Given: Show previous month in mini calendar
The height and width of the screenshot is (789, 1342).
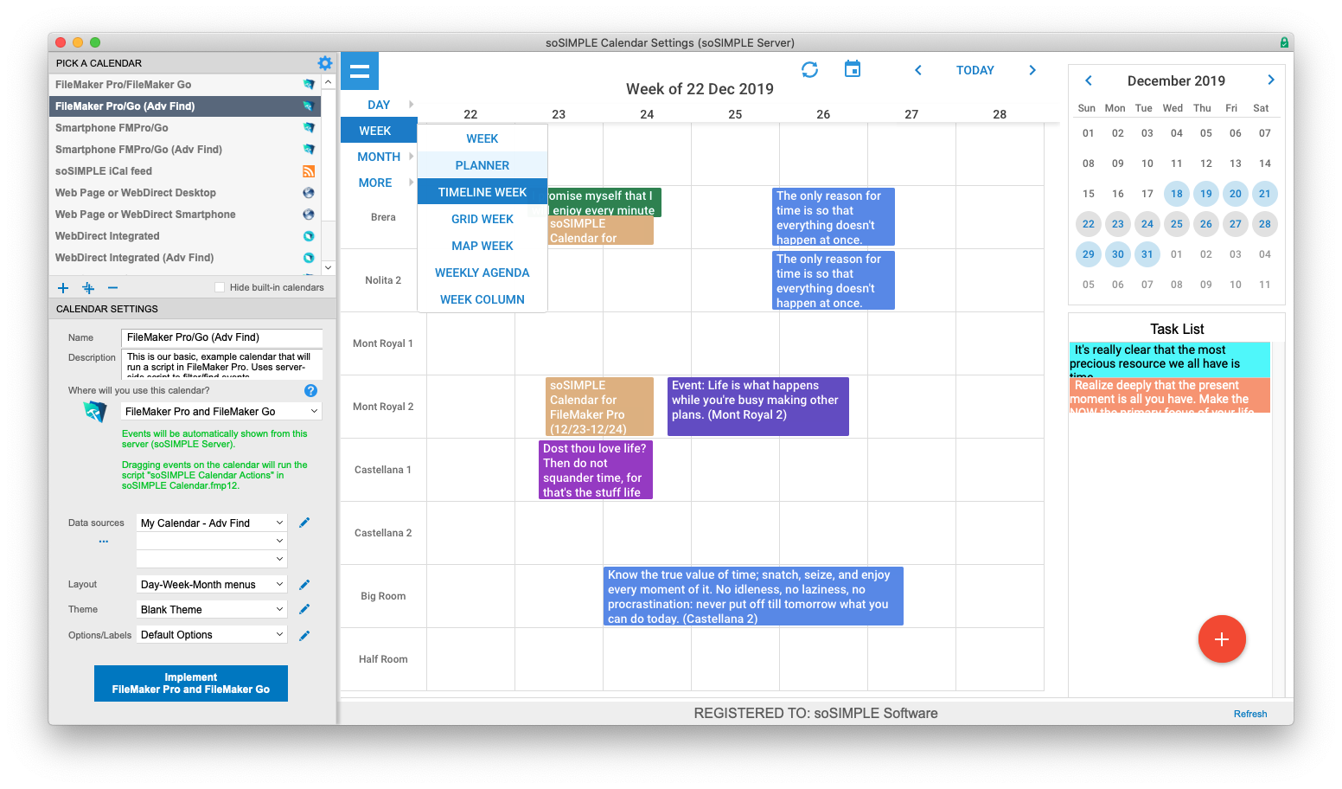Looking at the screenshot, I should coord(1089,80).
